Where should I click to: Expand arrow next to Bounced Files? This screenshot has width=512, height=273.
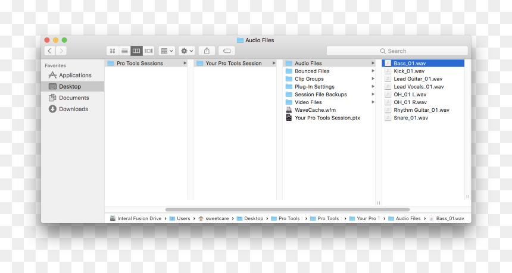(x=373, y=71)
